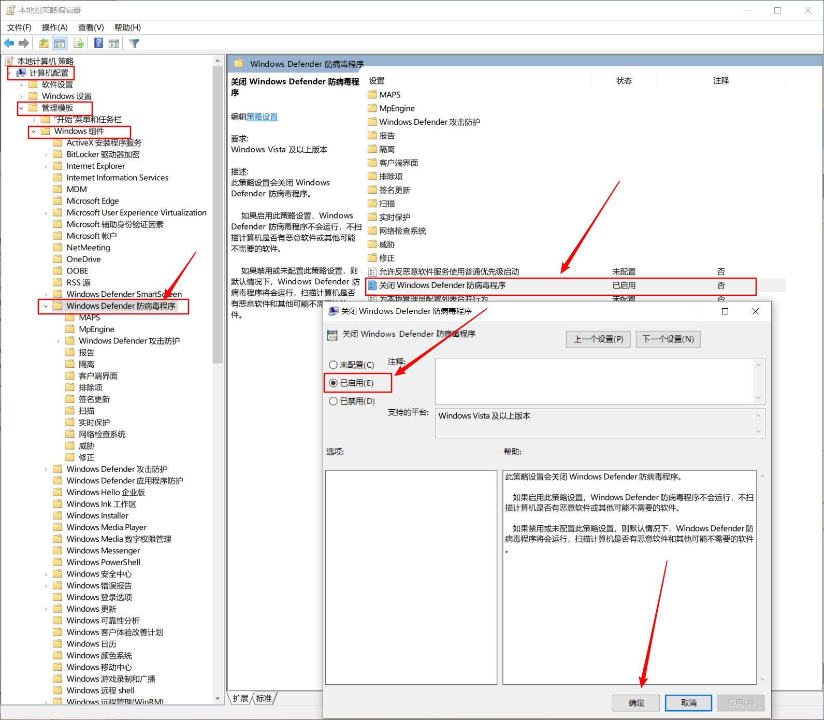Switch to the 标准 tab
The image size is (824, 720).
pyautogui.click(x=264, y=698)
